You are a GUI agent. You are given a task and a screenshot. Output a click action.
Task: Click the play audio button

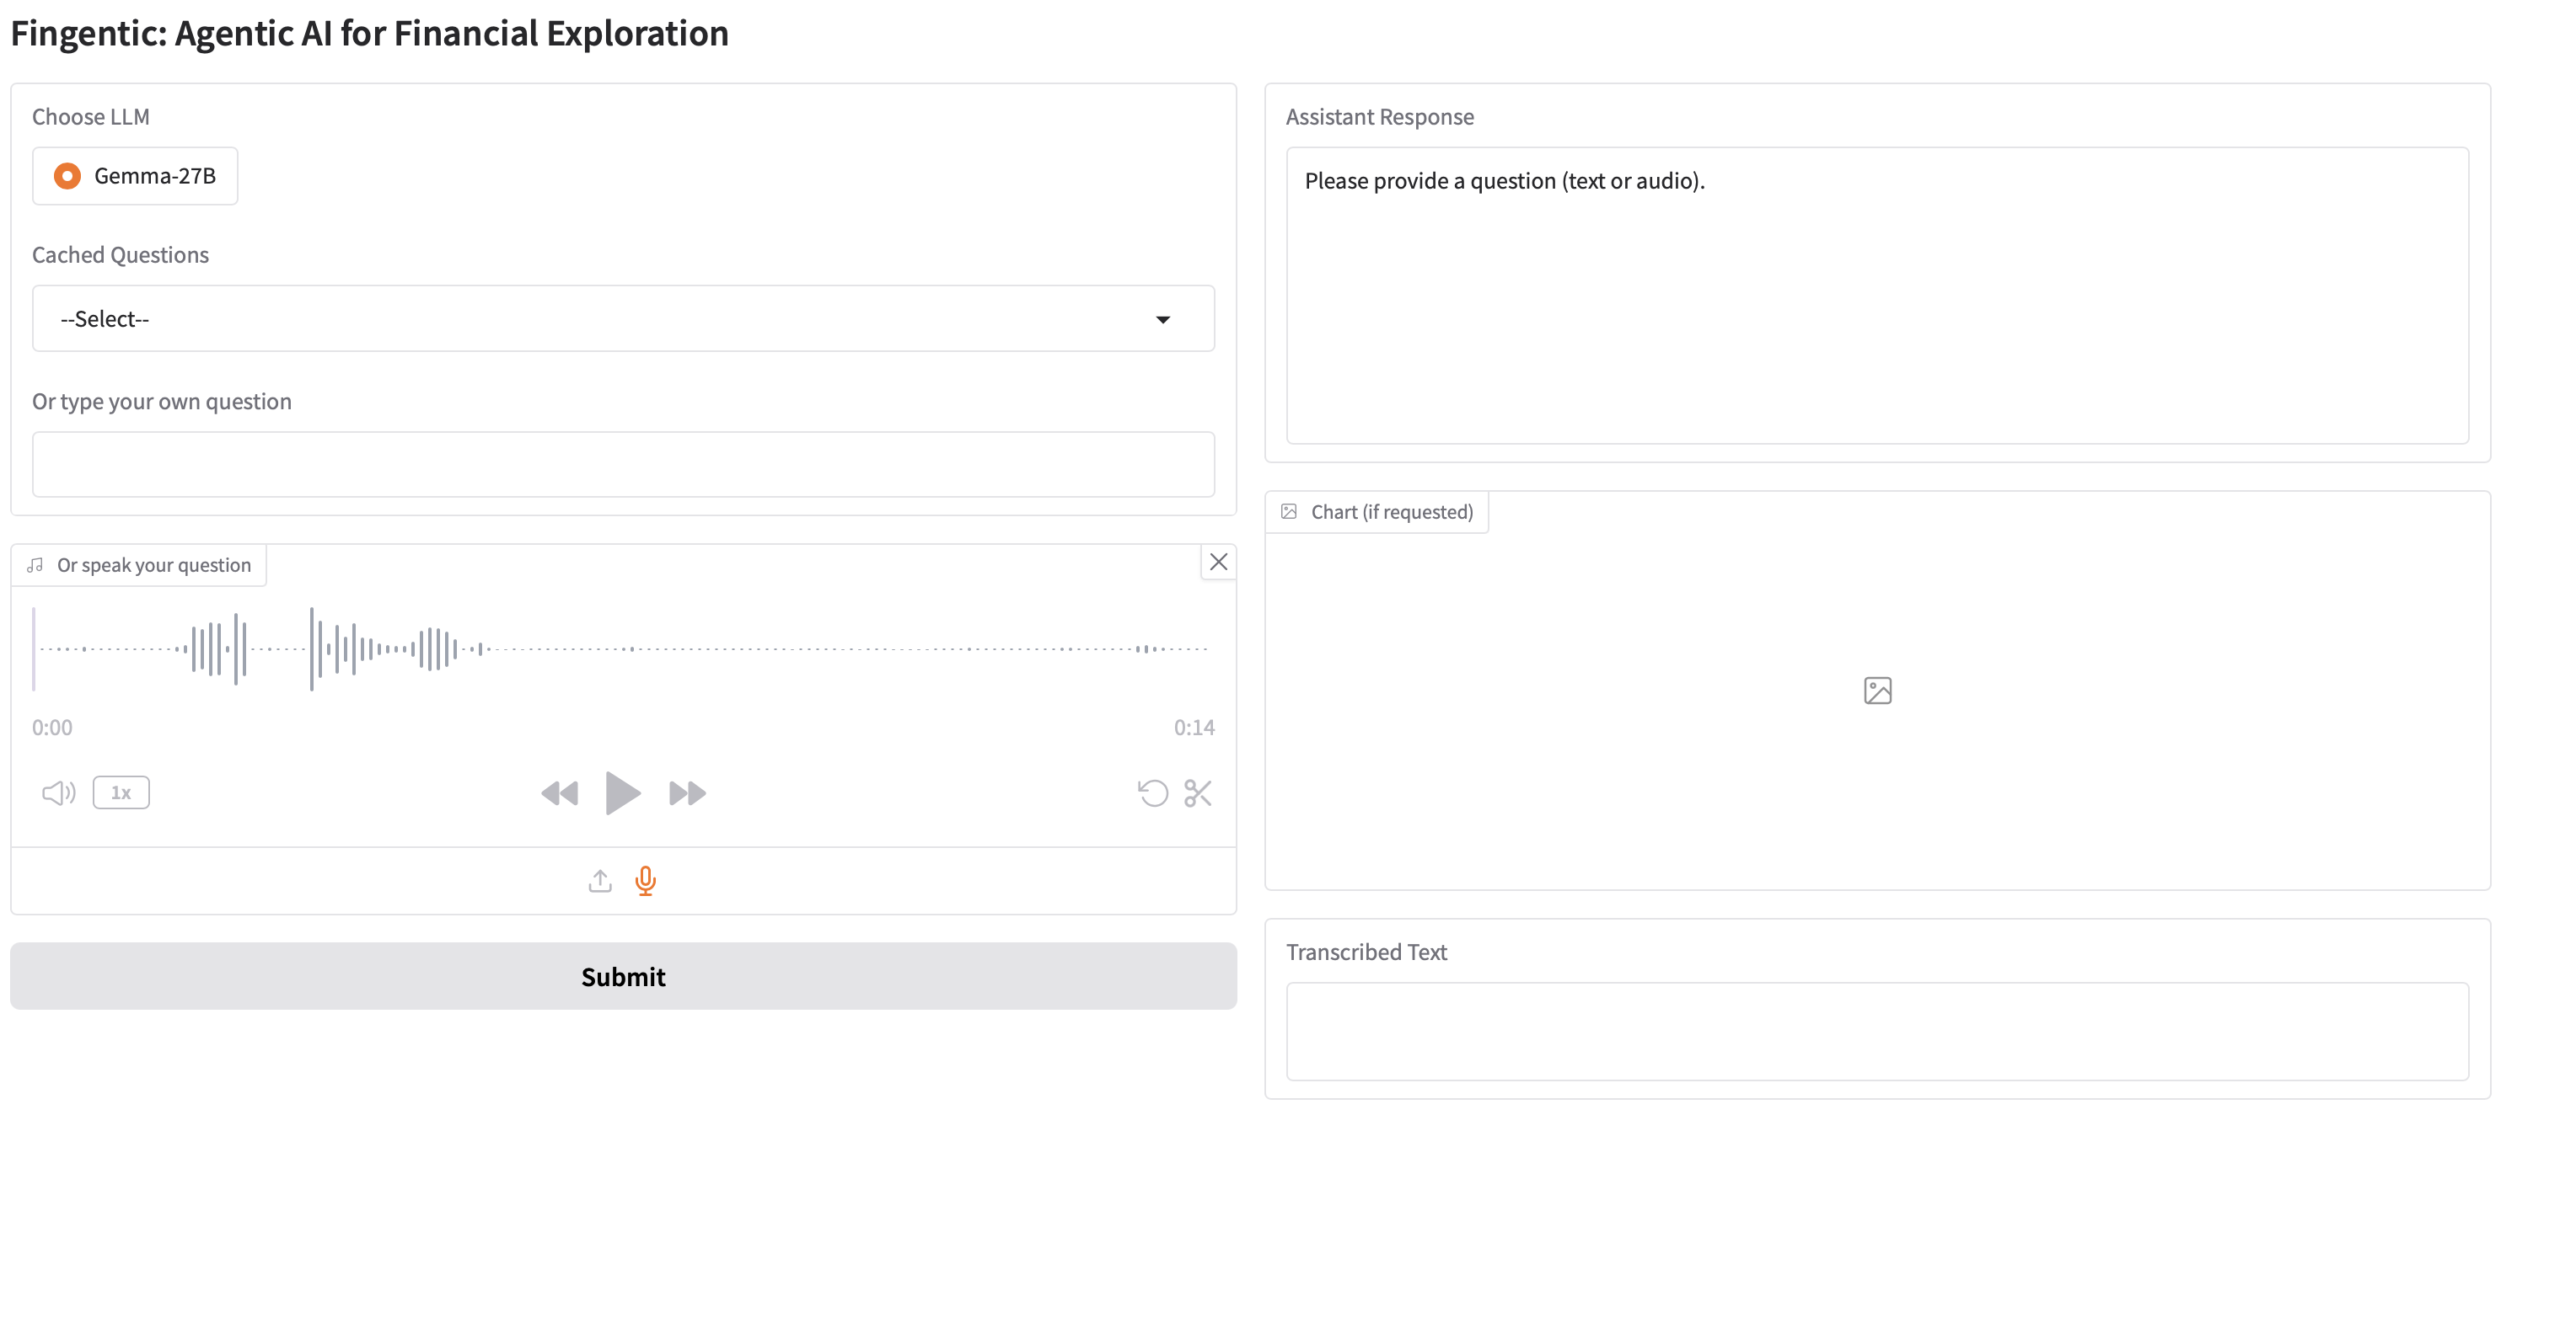622,792
